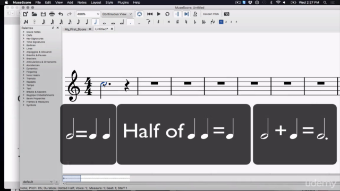Open a score file from toolbar

click(34, 14)
